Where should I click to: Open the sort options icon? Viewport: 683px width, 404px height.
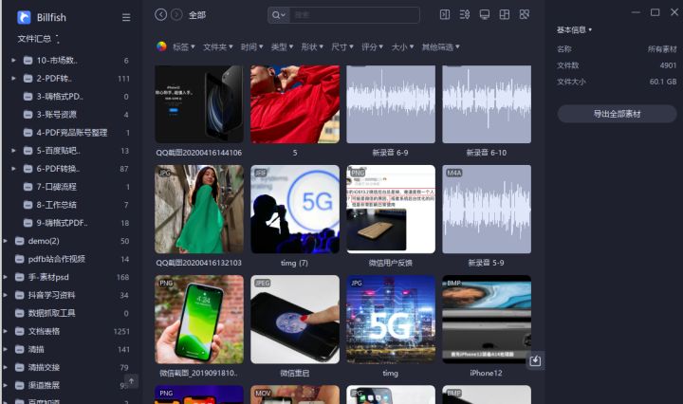464,15
